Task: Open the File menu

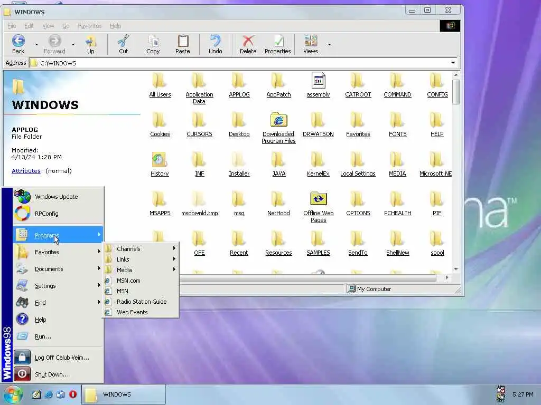Action: pos(12,26)
